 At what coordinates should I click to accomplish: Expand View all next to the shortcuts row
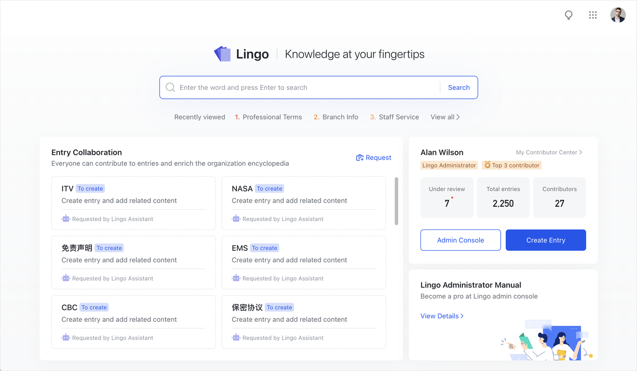(x=444, y=117)
